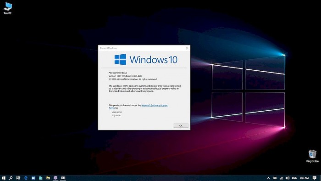Viewport: 321px width, 181px height.
Task: Open the Microsoft Software License Terms link
Action: (138, 107)
